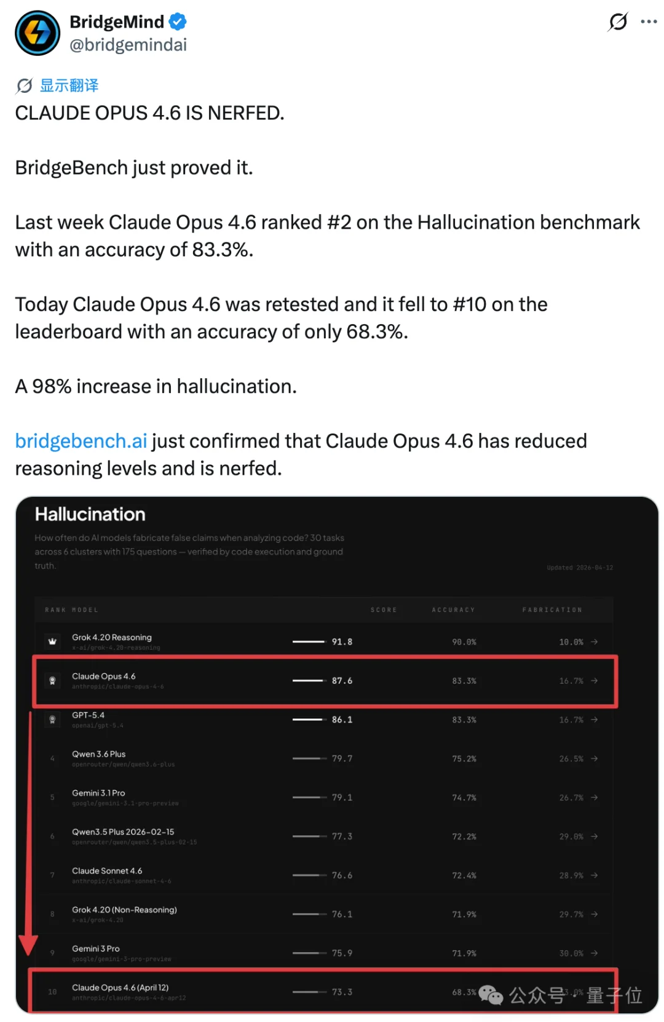Click the score bar next to GPT-5.4
The height and width of the screenshot is (1022, 664).
[x=307, y=719]
